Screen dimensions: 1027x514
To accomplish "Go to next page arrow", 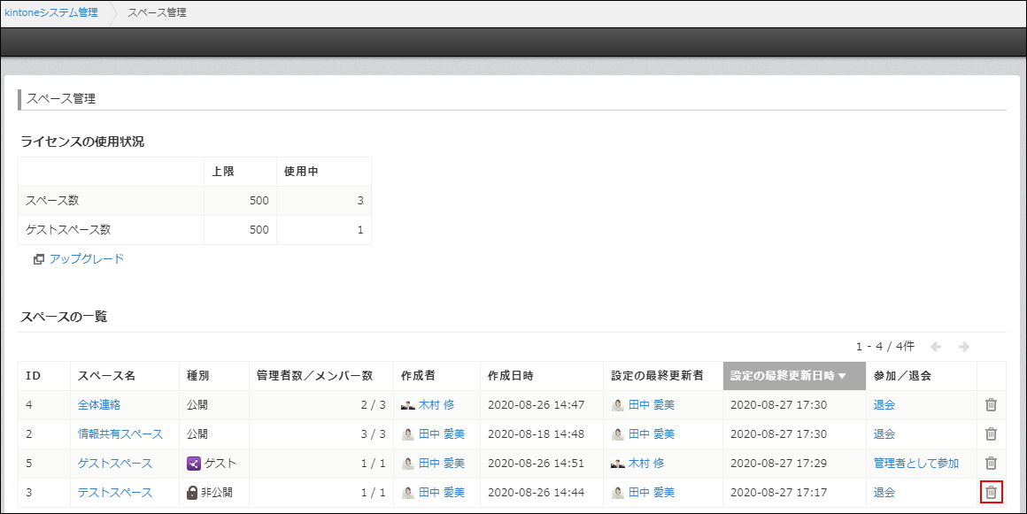I will tap(963, 347).
